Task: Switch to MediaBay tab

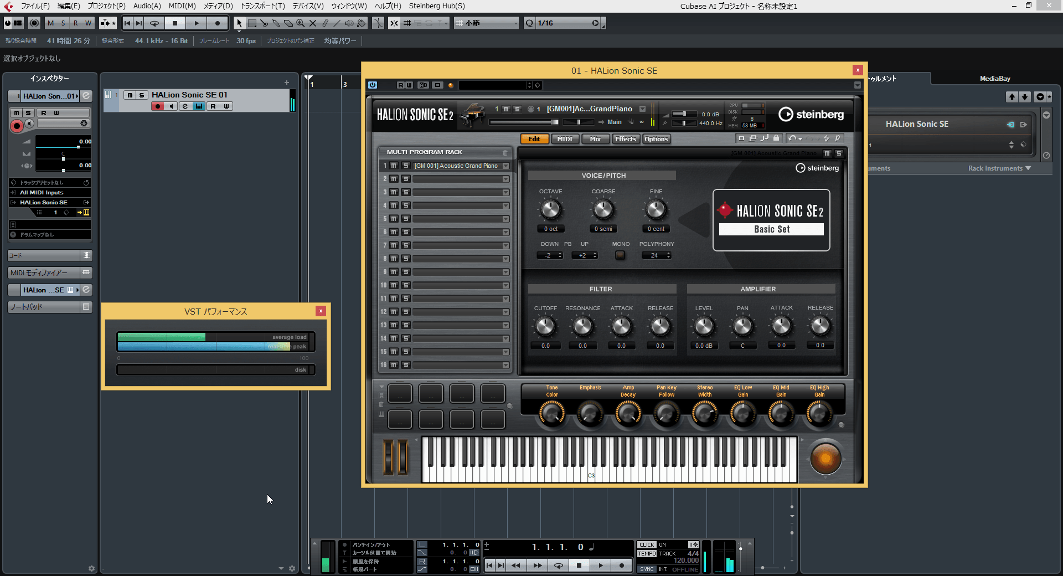Action: [x=995, y=79]
